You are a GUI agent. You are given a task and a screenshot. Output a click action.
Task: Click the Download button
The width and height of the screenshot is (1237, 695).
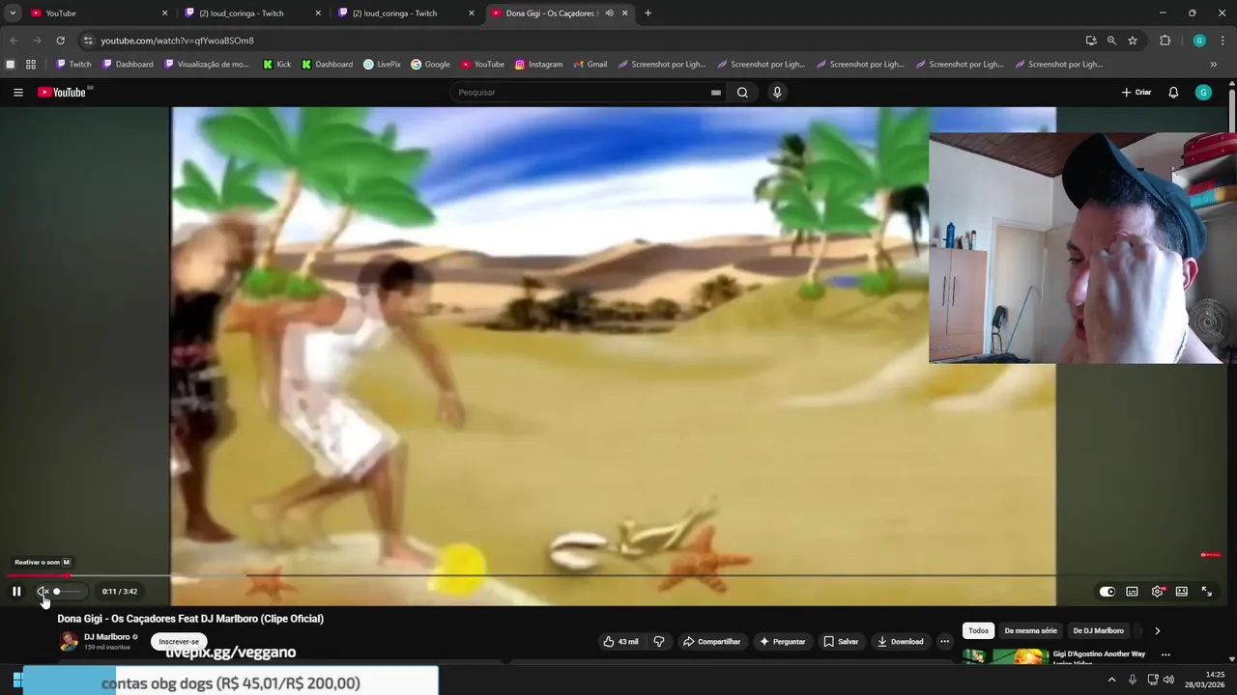pos(900,642)
